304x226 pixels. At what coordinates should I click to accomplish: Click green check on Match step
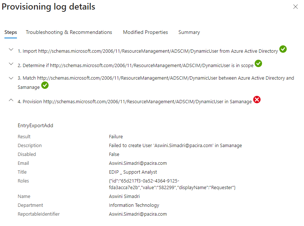point(45,86)
